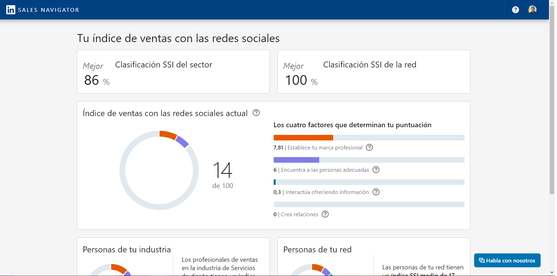
Task: Click Las personas de tu red tienen text
Action: coord(423,270)
